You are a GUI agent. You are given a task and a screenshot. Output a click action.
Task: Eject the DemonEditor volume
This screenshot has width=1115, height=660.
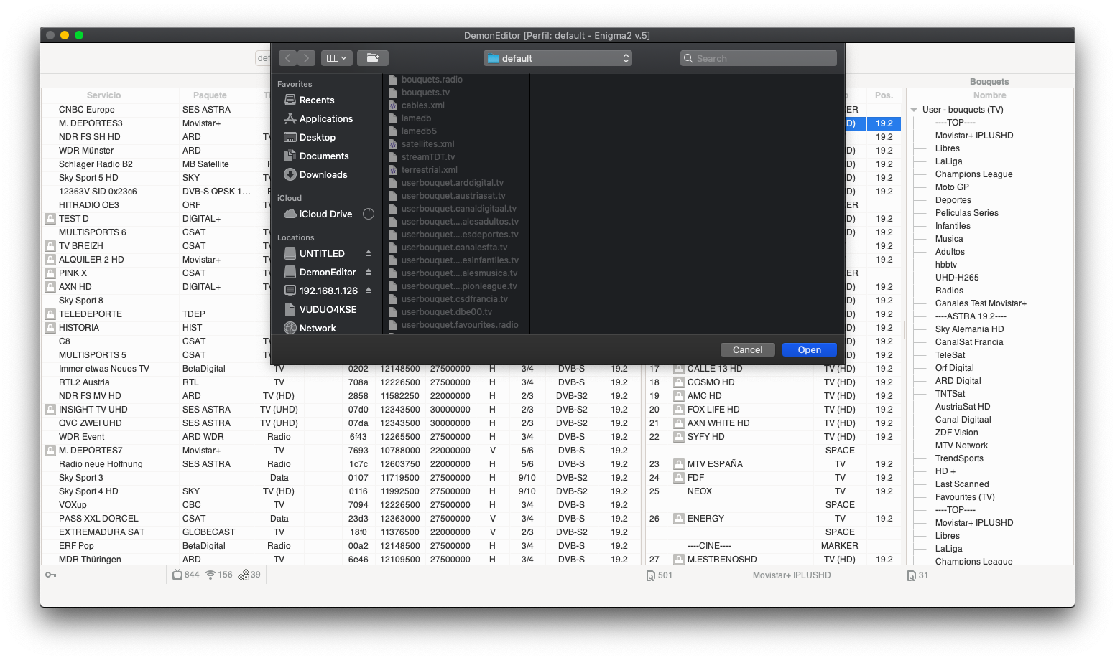pyautogui.click(x=369, y=272)
